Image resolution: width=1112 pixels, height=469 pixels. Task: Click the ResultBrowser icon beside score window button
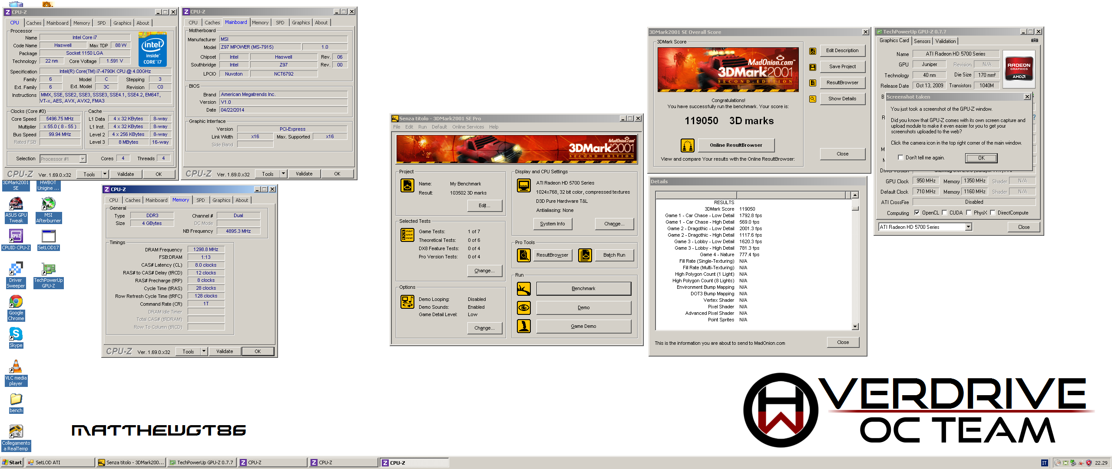(813, 83)
